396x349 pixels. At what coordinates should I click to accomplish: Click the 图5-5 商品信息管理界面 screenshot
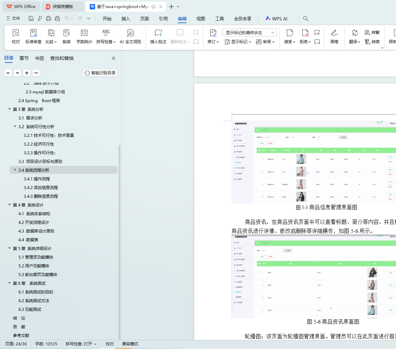(x=314, y=162)
